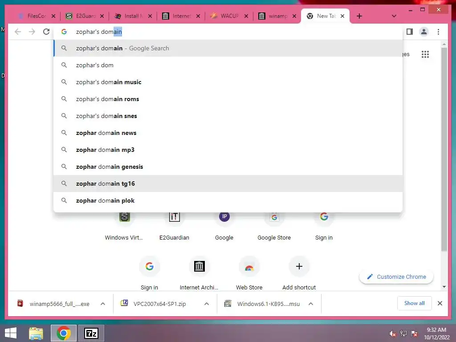This screenshot has height=342, width=456.
Task: Open the Chrome profile avatar
Action: point(424,32)
